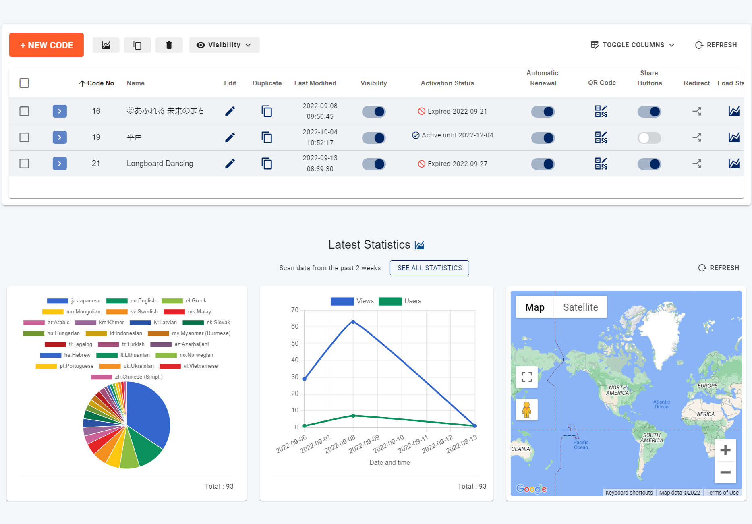This screenshot has height=524, width=752.
Task: Expand the Toggle Columns dropdown
Action: [632, 45]
